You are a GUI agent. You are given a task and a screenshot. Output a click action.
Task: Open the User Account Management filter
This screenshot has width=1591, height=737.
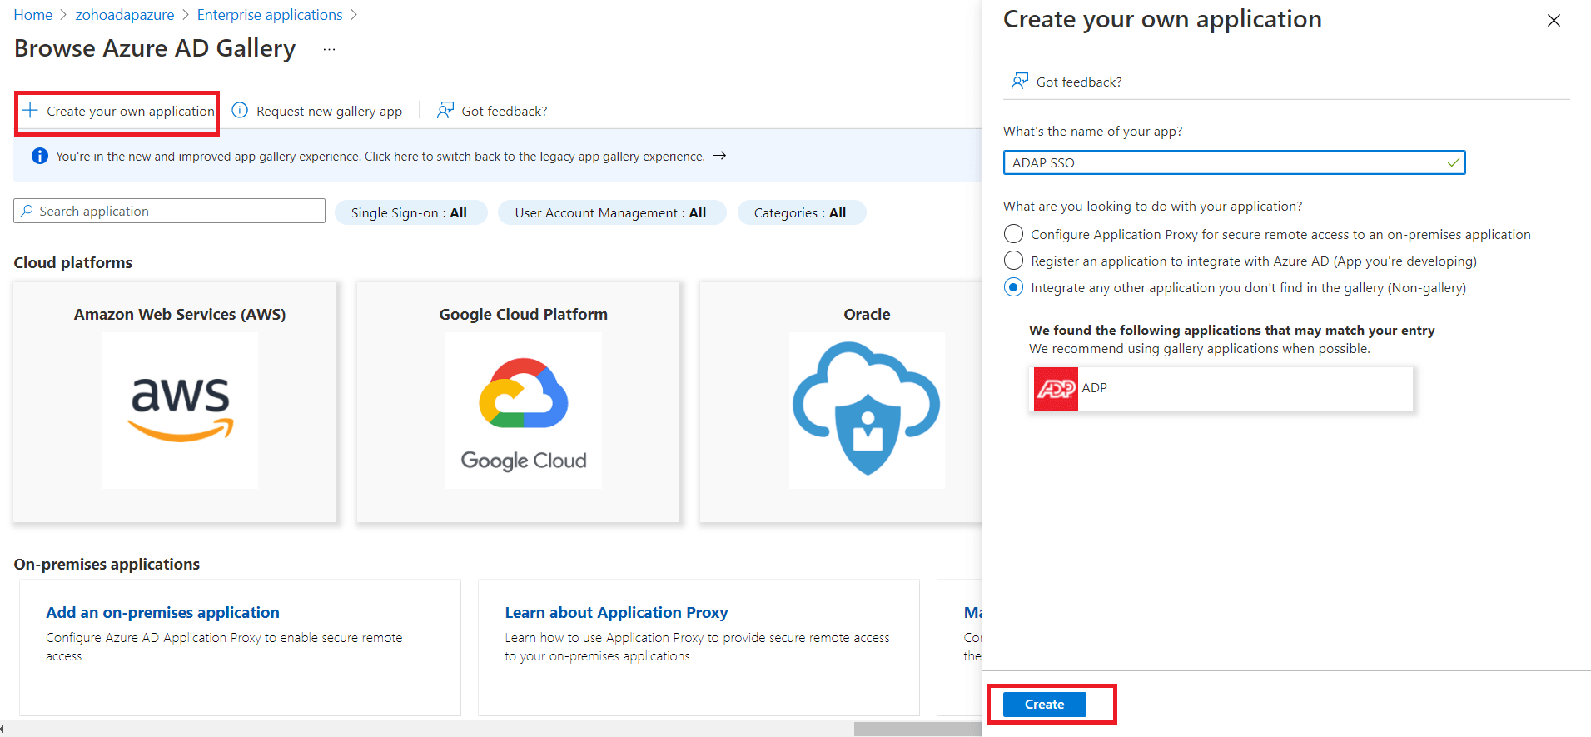pos(610,213)
